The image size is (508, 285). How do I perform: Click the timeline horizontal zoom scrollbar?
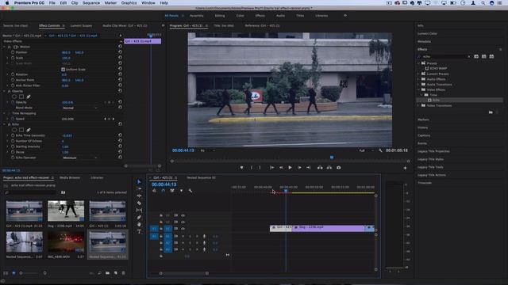pos(183,273)
